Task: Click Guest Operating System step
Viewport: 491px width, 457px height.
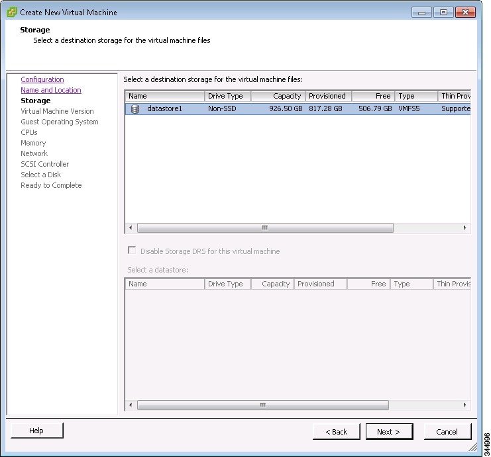Action: click(x=60, y=122)
